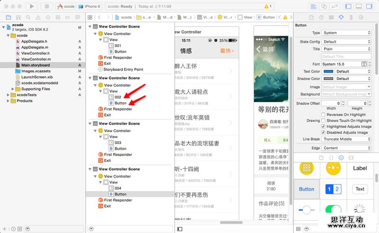
Task: Select Main.storyboard in the project navigator
Action: point(35,65)
